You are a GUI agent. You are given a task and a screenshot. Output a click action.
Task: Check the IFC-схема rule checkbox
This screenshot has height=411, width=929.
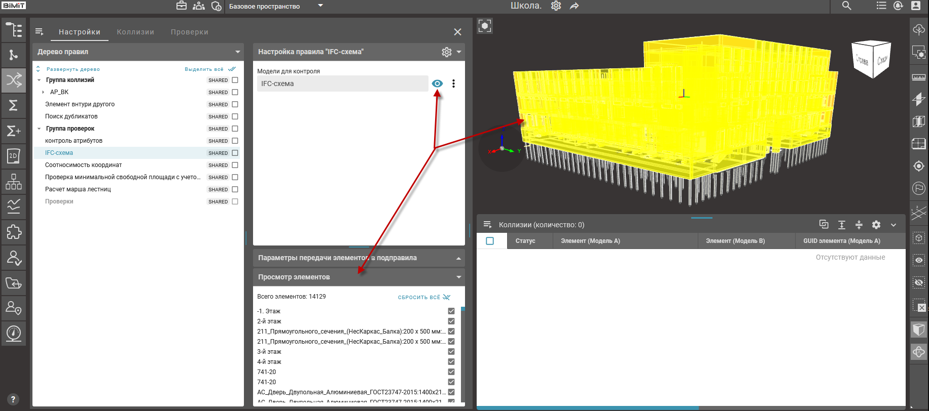(x=235, y=153)
